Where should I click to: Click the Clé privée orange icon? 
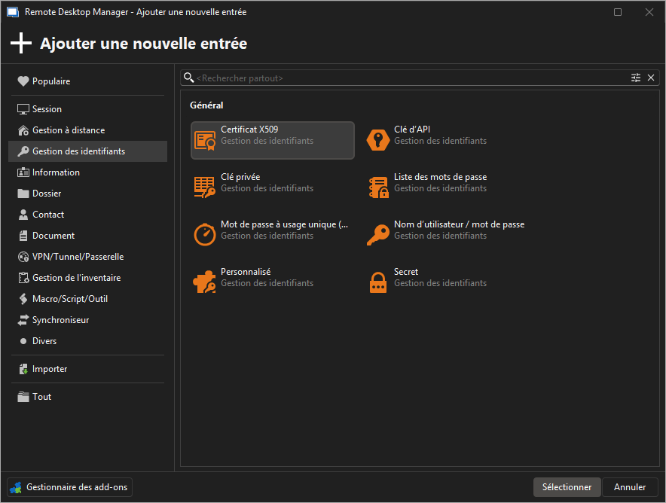click(x=205, y=187)
